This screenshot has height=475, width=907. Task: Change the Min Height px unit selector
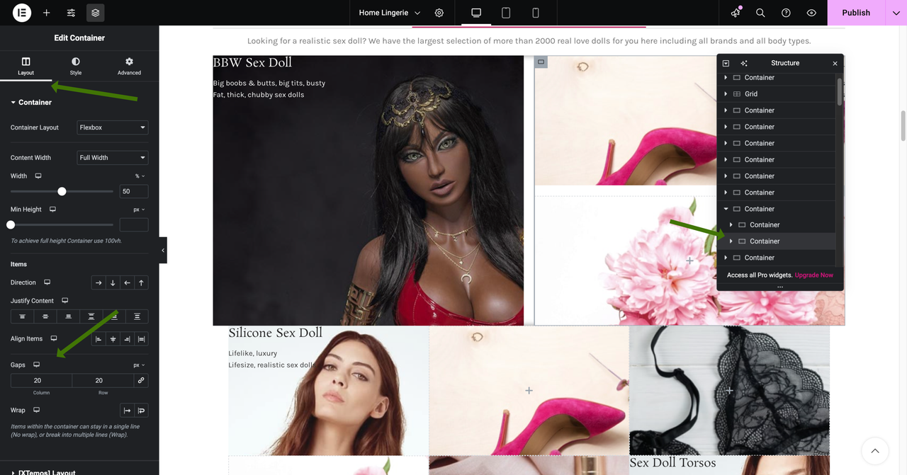point(139,210)
